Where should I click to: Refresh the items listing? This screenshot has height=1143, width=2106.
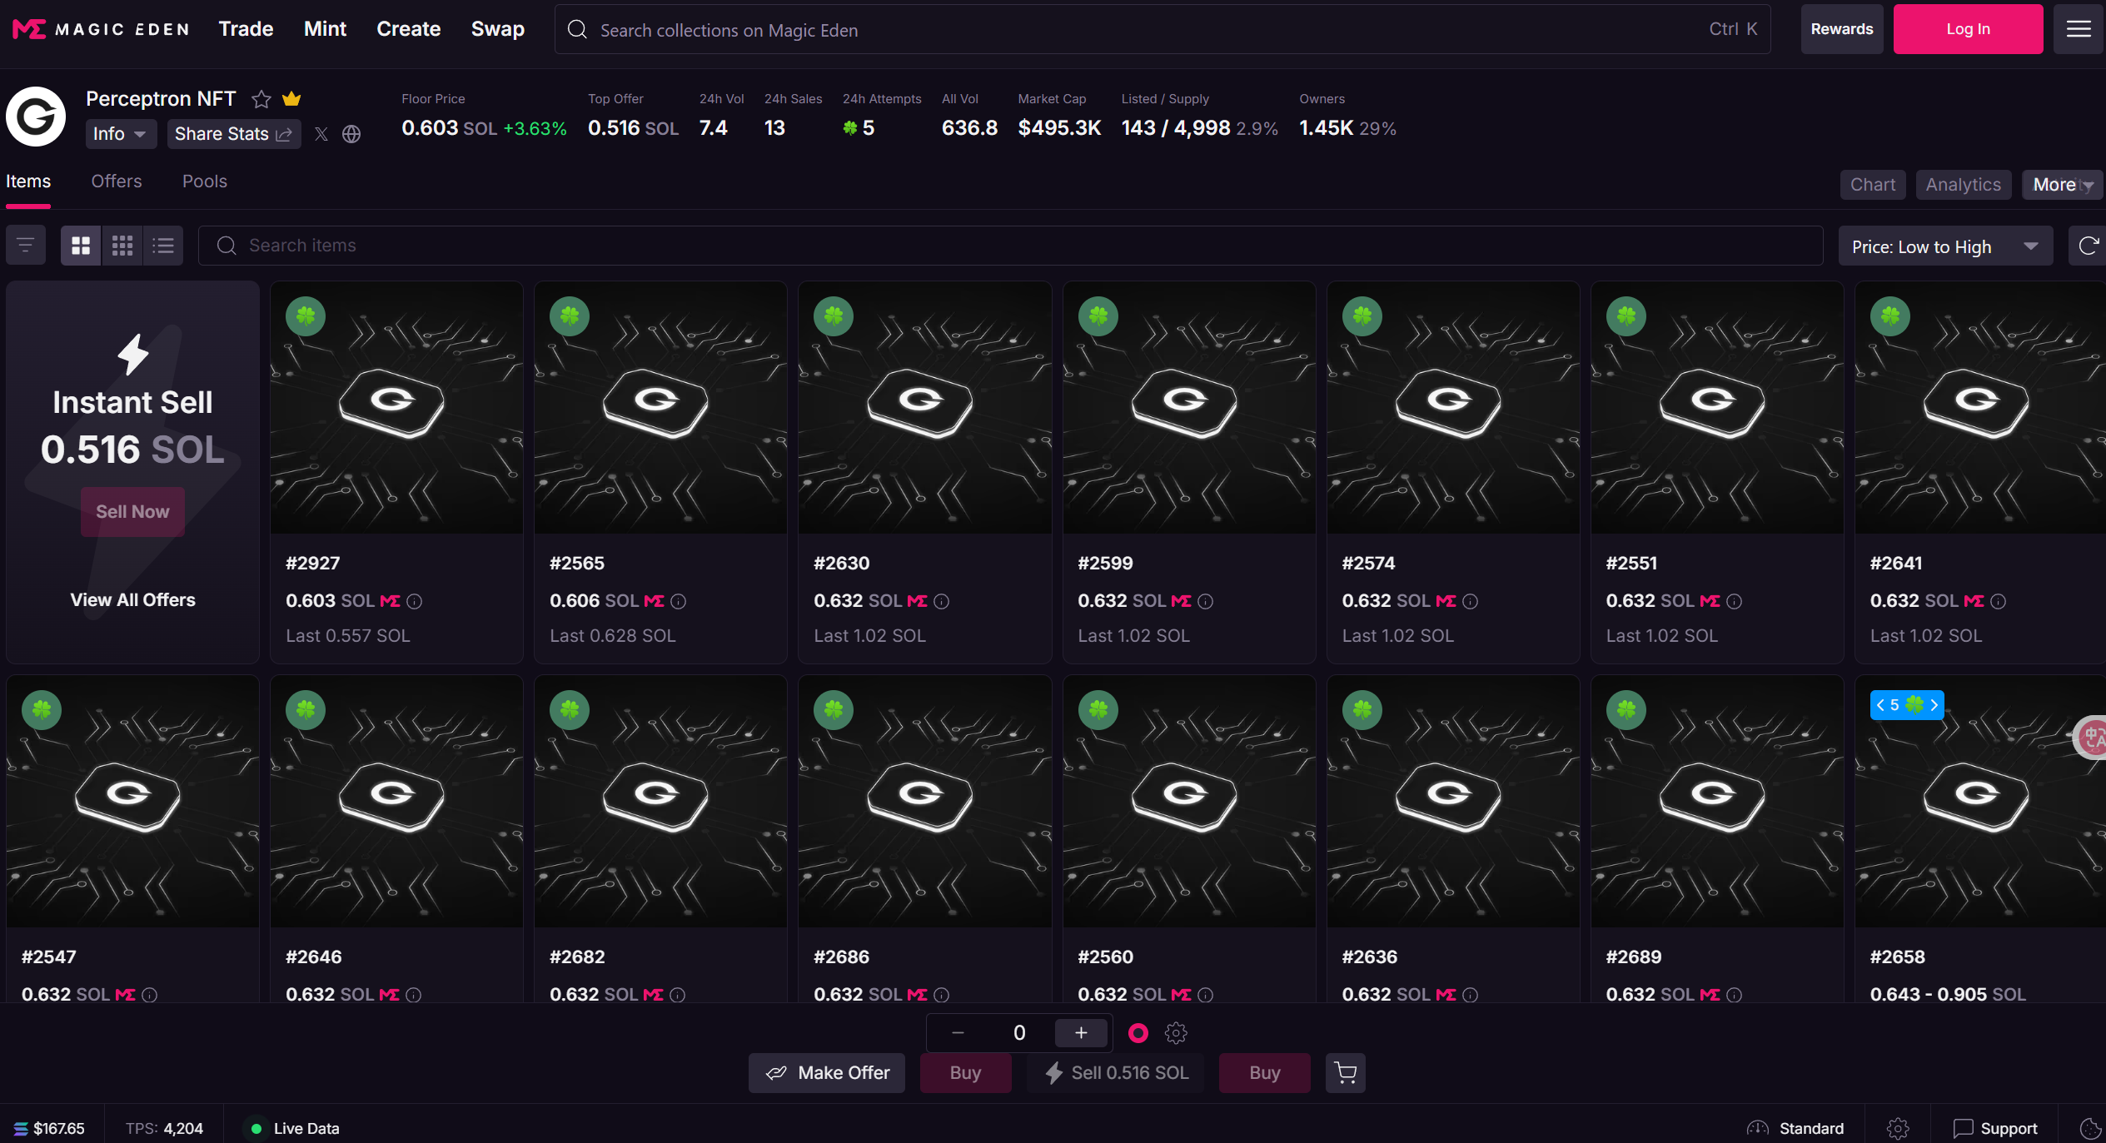click(2089, 246)
